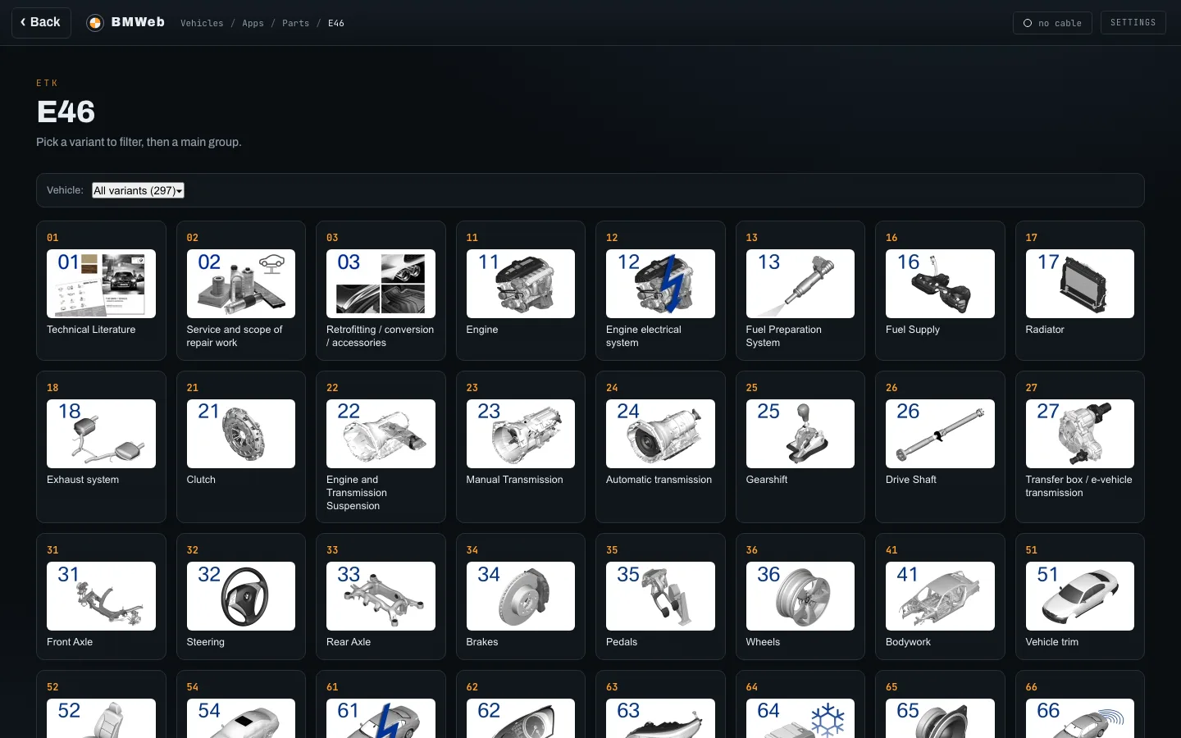Open the Brakes disc image
Viewport: 1181px width, 738px height.
tap(521, 596)
